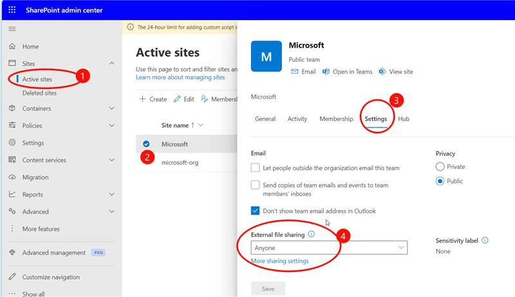The image size is (515, 297).
Task: Switch to the General tab
Action: pos(265,119)
